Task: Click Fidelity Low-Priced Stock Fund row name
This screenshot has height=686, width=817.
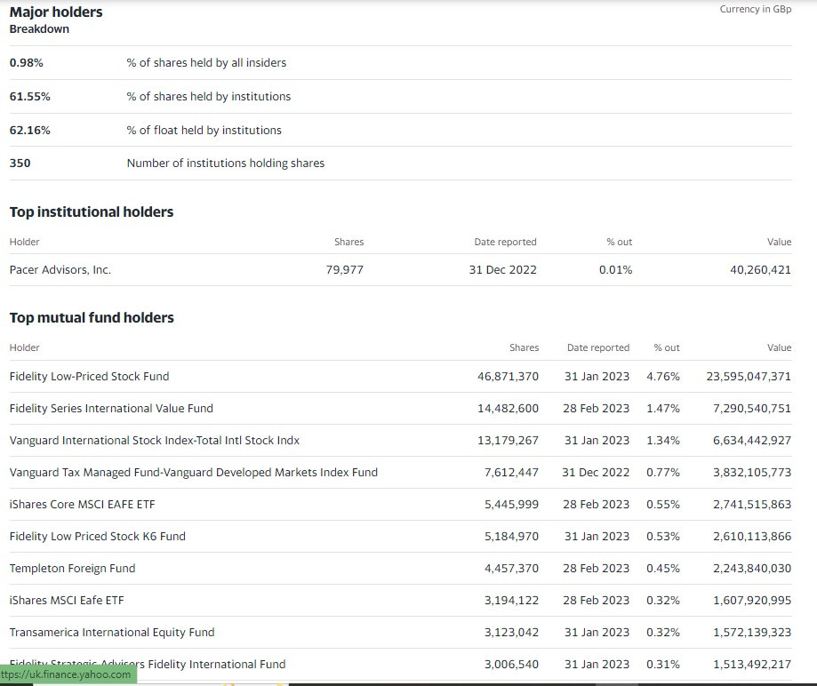Action: click(x=89, y=377)
